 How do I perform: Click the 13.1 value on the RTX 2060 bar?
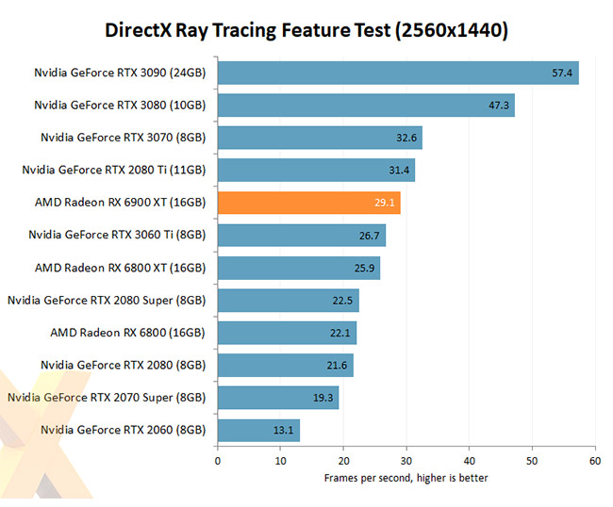click(x=283, y=431)
